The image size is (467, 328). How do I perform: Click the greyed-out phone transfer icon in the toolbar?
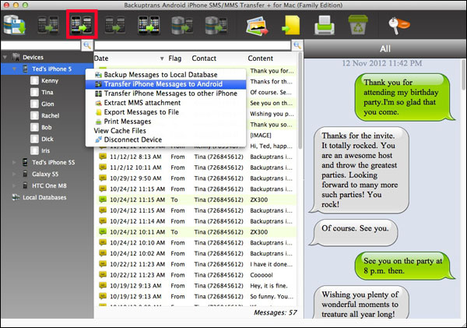(115, 25)
